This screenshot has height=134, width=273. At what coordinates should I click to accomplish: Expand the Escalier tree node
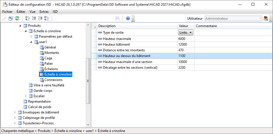[26, 96]
